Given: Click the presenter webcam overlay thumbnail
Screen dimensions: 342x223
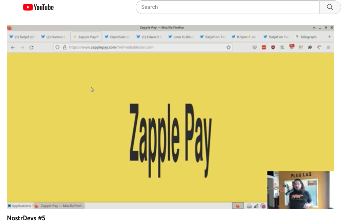Looking at the screenshot, I should [300, 190].
